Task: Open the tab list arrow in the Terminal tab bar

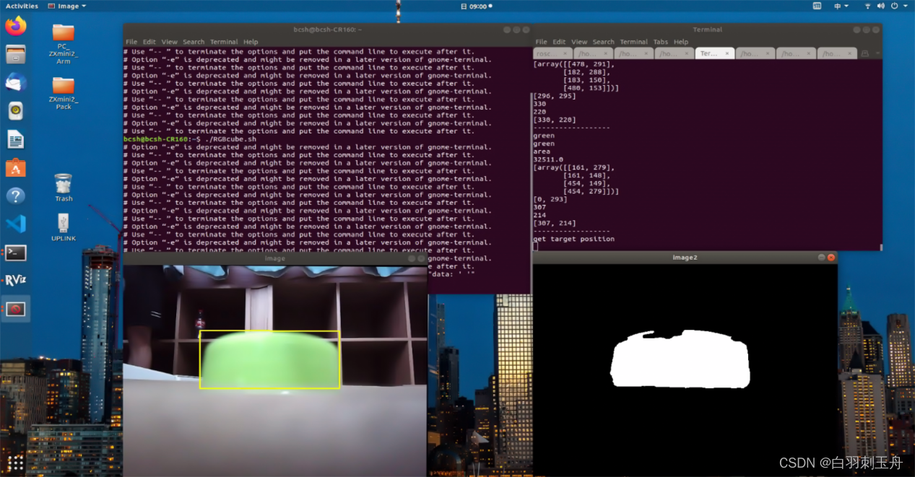Action: [877, 53]
